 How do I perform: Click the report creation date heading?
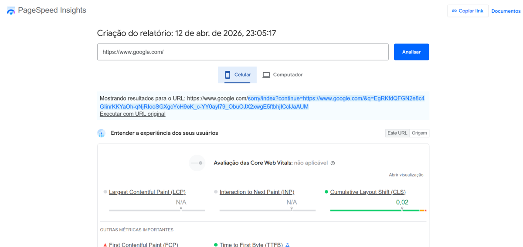[x=187, y=33]
